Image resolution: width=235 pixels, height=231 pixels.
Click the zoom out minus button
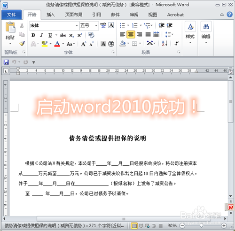tap(182, 225)
